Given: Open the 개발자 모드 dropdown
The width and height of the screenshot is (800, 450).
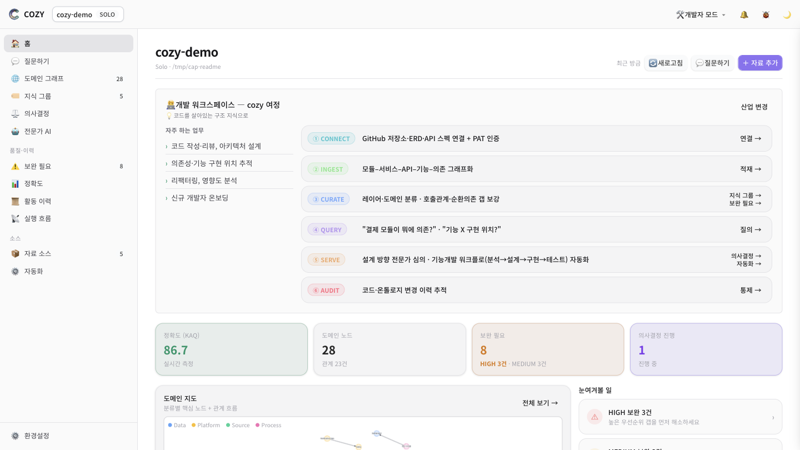Looking at the screenshot, I should (701, 14).
